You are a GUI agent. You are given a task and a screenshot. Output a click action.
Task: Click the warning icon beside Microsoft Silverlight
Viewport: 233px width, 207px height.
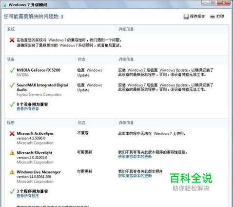(12, 153)
